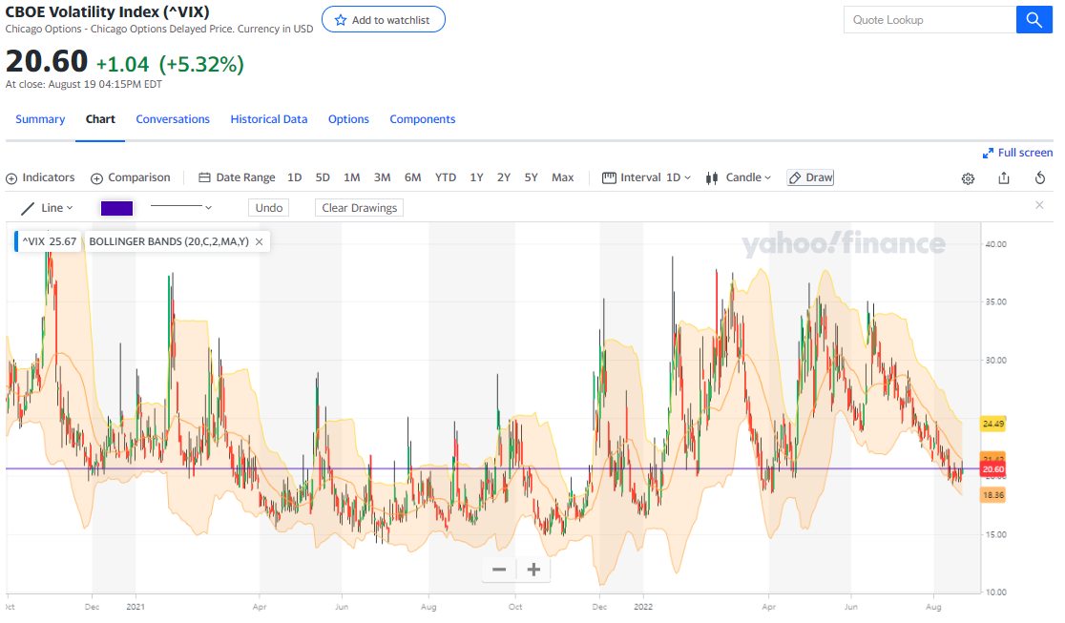1065x623 pixels.
Task: Close the drawing toolbar with X
Action: pyautogui.click(x=1039, y=205)
